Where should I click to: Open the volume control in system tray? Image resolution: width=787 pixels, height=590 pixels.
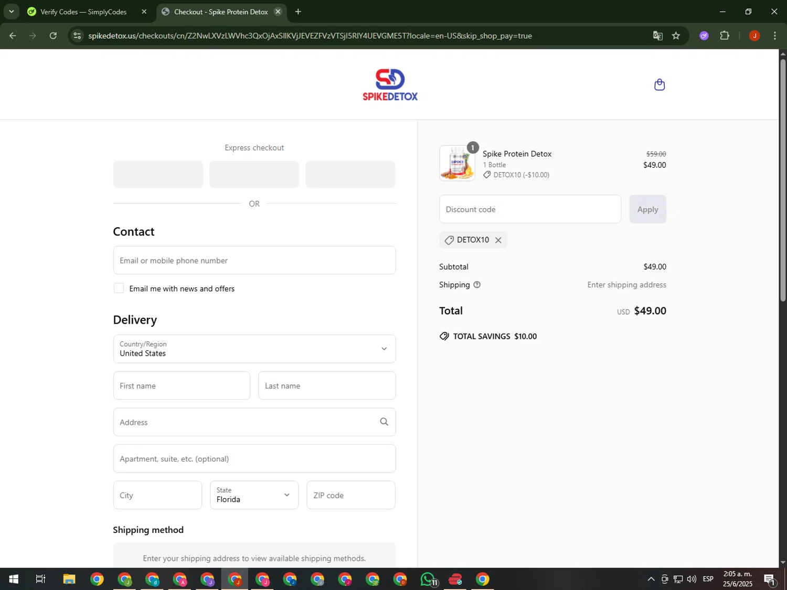click(692, 579)
